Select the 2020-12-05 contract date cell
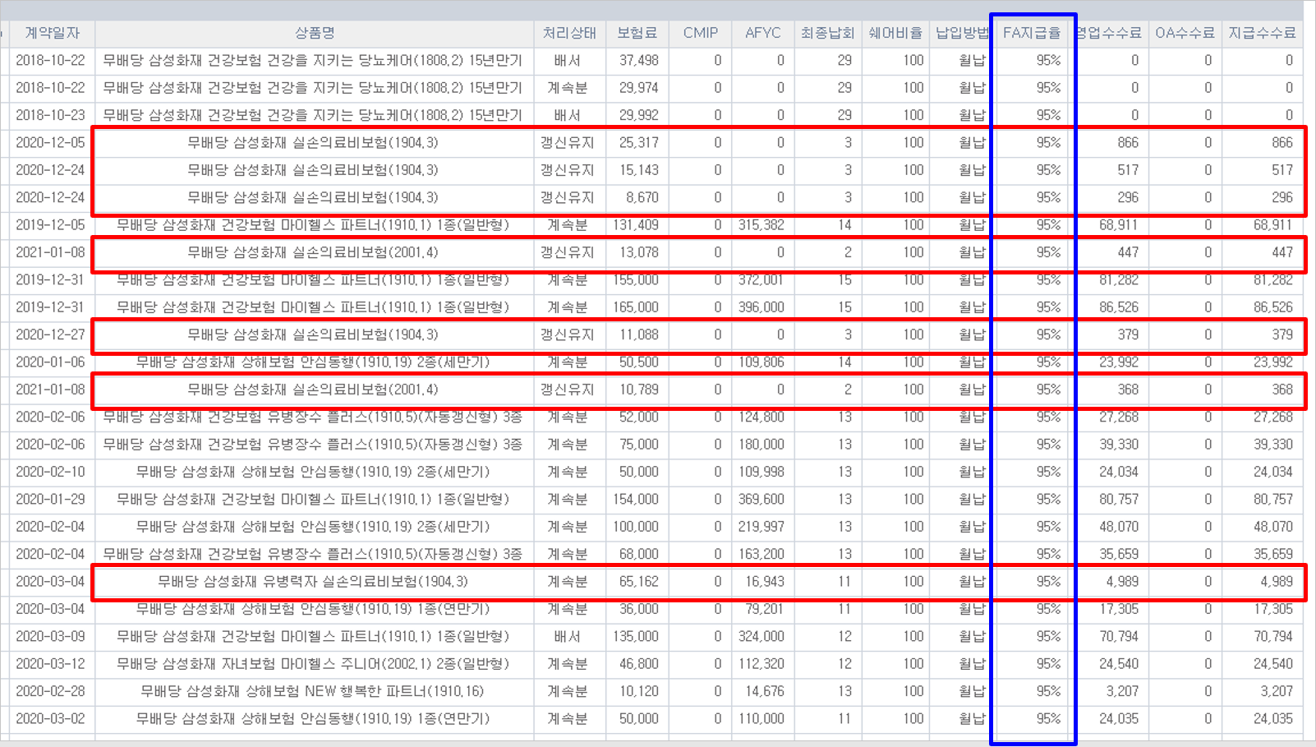The image size is (1316, 747). click(50, 143)
